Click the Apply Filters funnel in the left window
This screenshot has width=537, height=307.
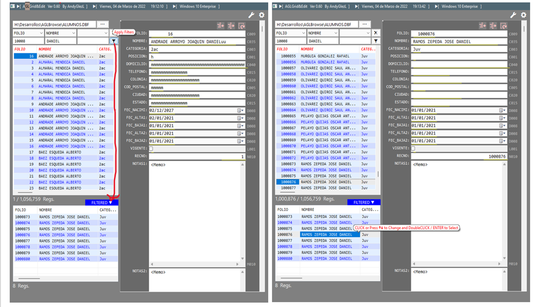coord(114,41)
